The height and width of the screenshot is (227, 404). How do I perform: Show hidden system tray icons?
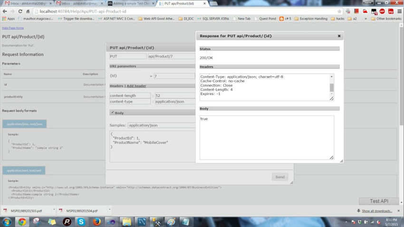point(346,222)
